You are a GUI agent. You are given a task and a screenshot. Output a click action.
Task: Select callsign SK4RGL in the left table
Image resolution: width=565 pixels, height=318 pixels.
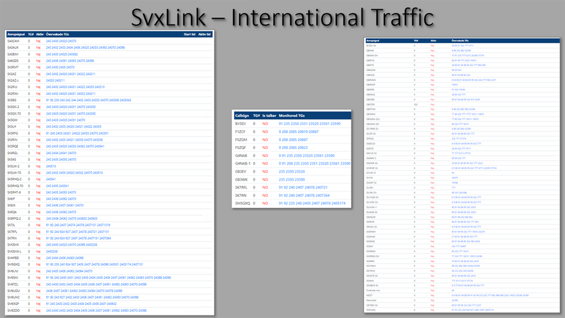tap(12, 153)
